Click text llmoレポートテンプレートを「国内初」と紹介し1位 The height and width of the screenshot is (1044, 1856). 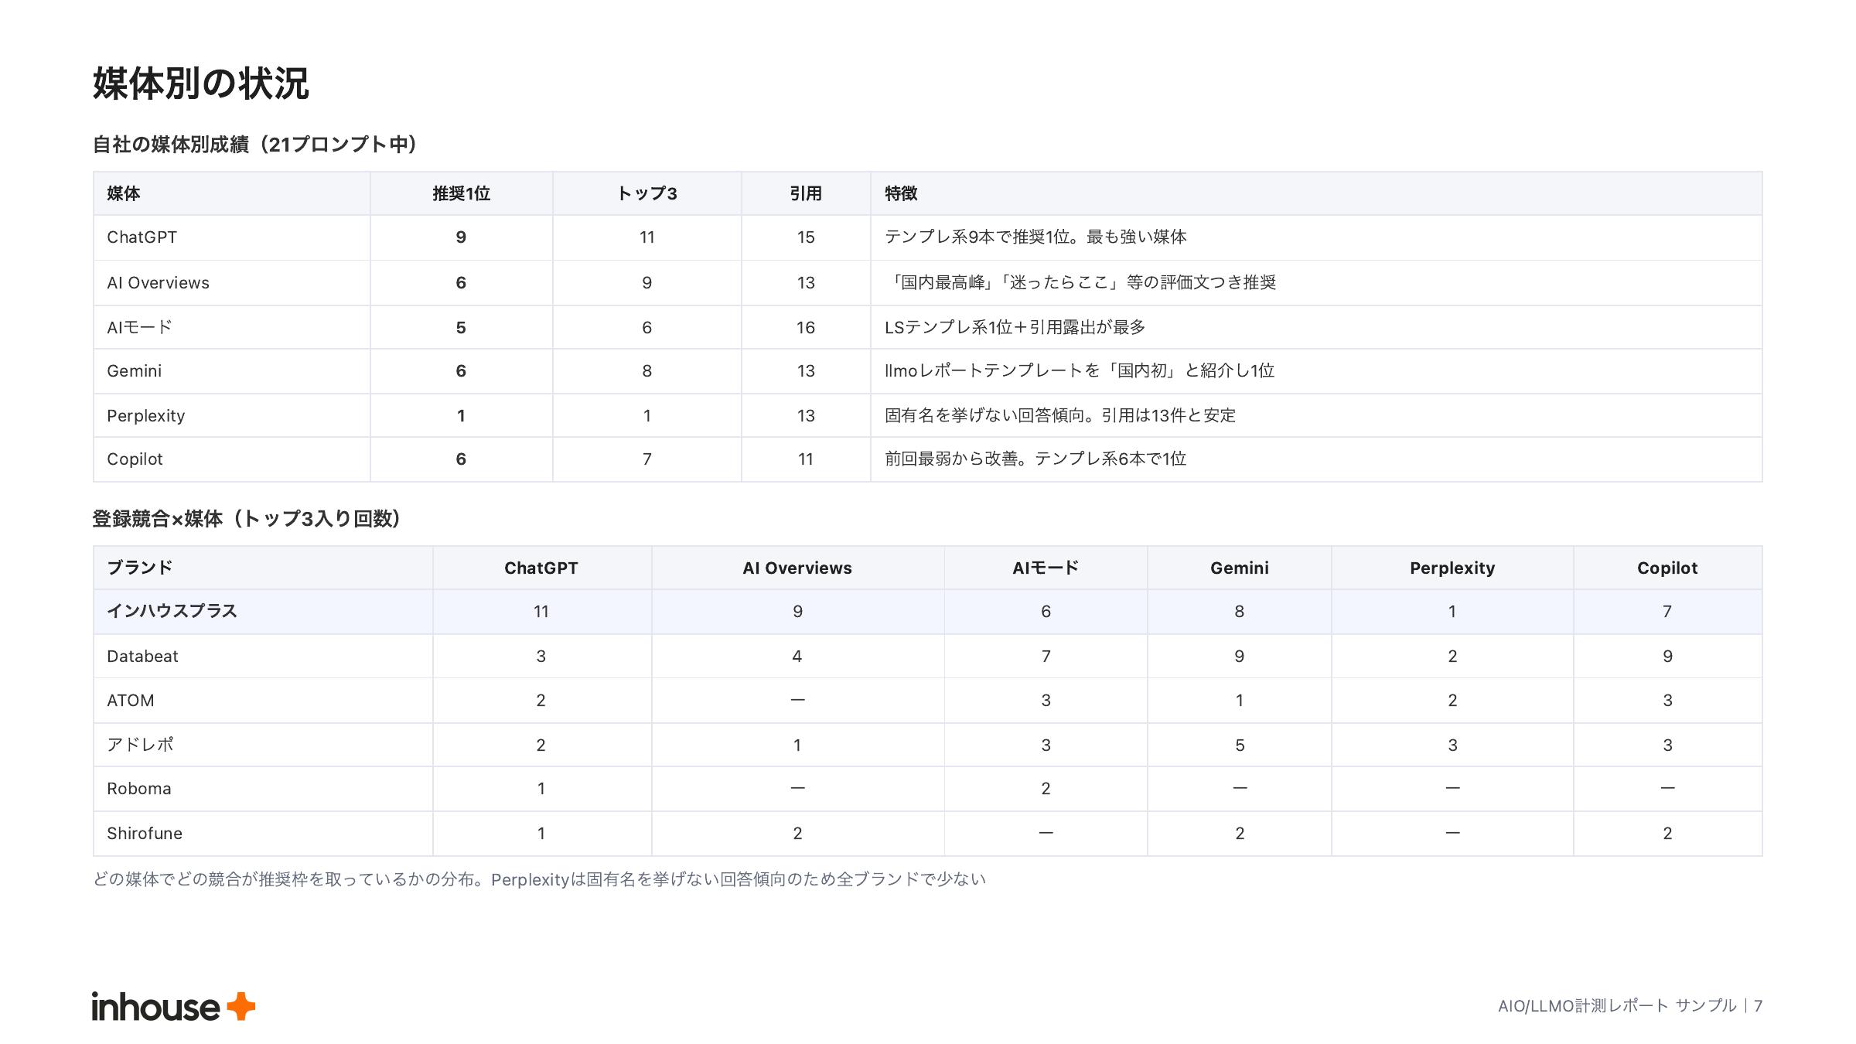coord(1080,370)
